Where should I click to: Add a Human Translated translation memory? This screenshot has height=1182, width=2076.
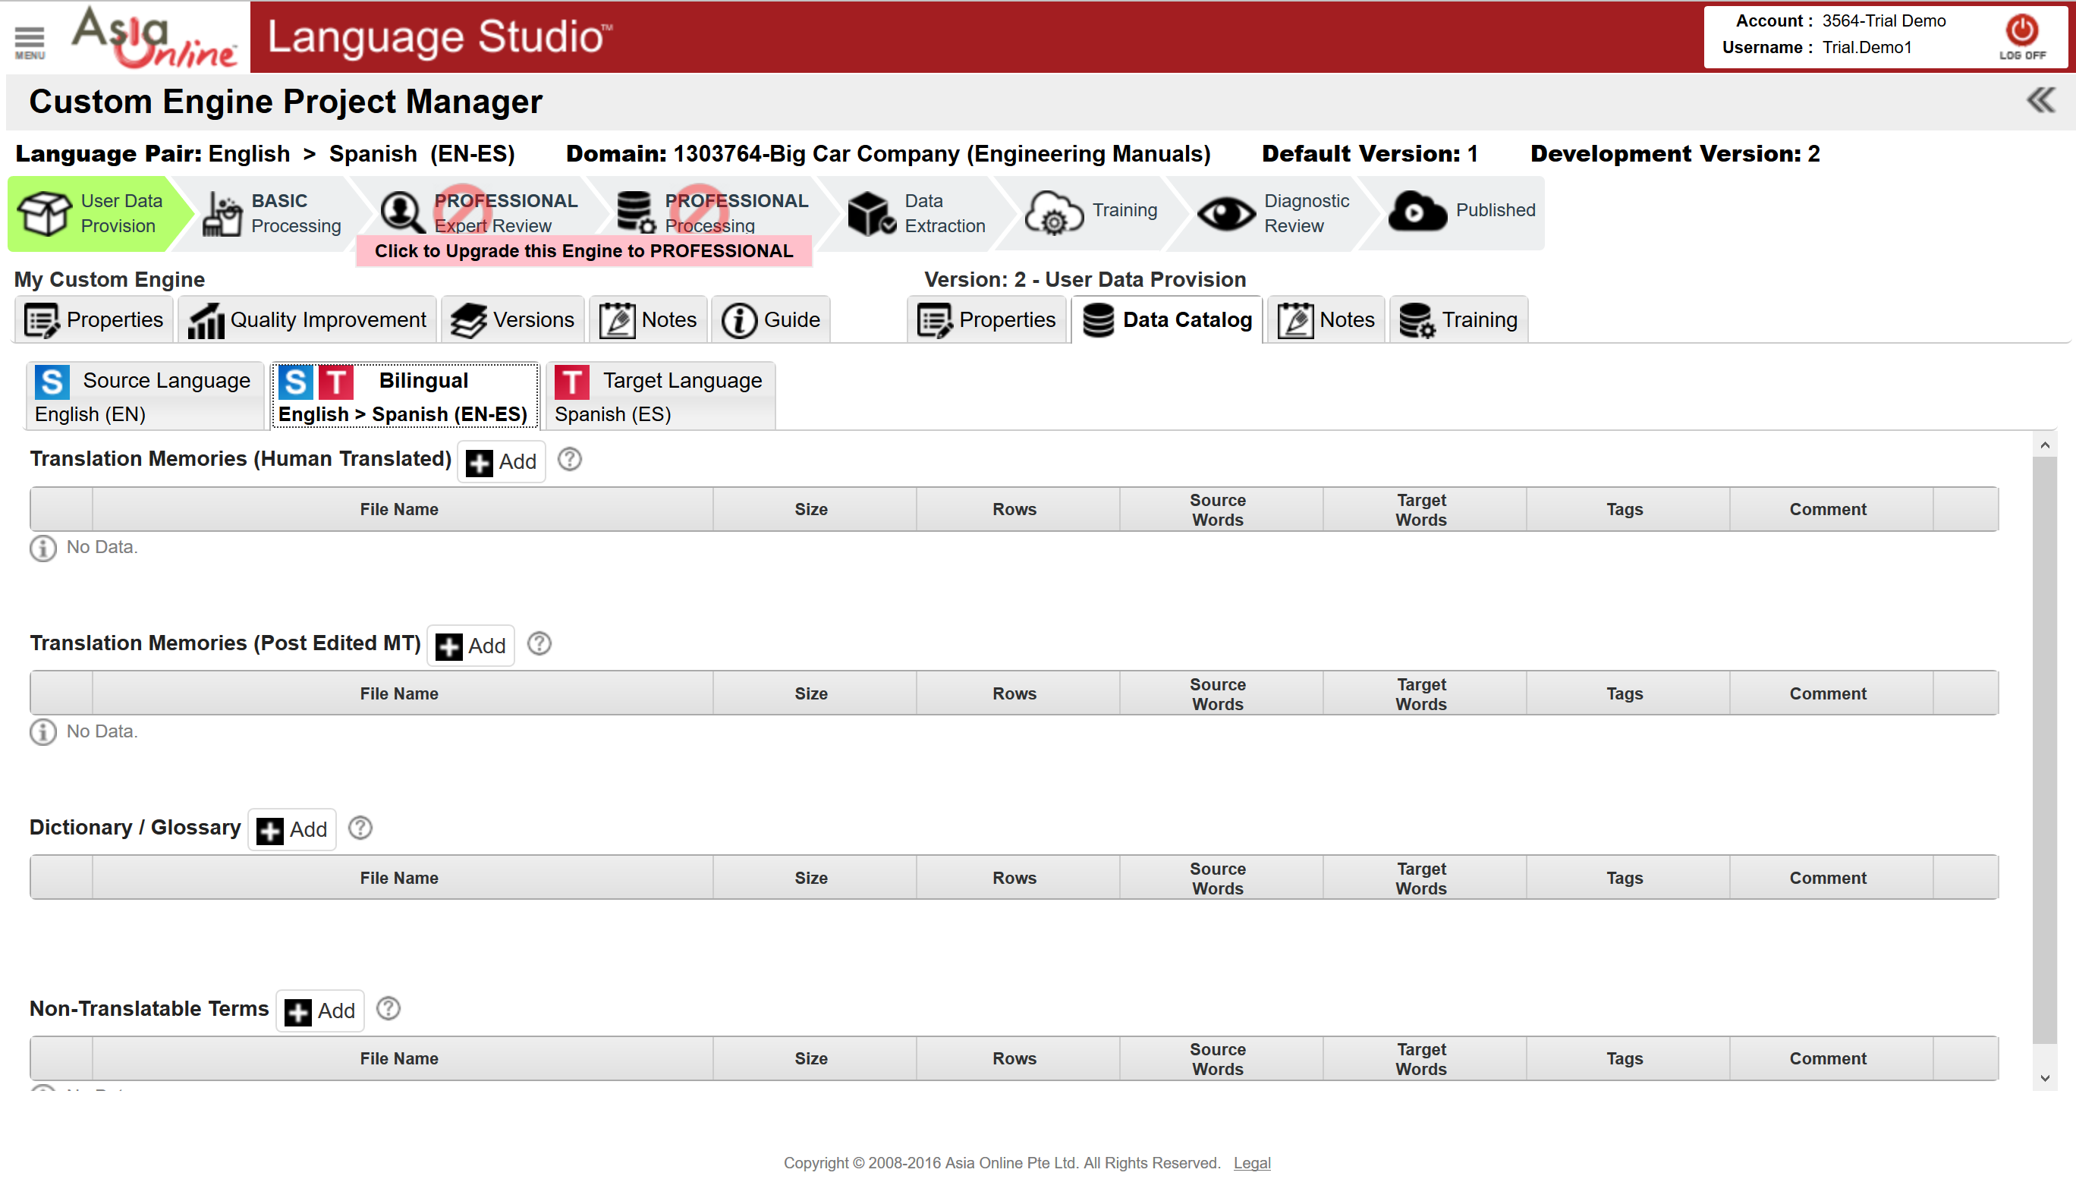(501, 462)
